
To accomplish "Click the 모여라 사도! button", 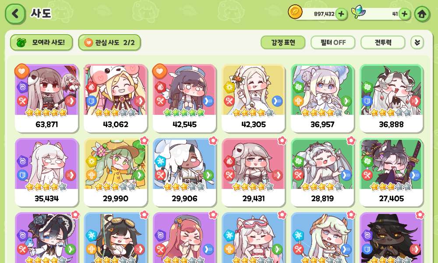I will click(x=41, y=43).
